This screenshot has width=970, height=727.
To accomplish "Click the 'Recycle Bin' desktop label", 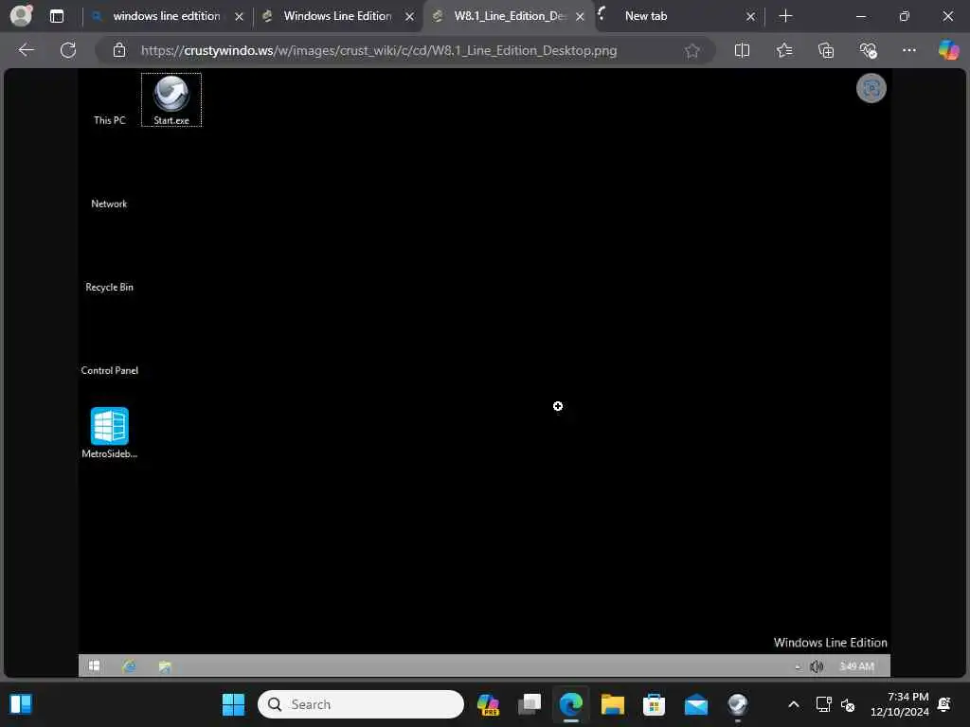I will (110, 287).
